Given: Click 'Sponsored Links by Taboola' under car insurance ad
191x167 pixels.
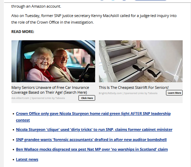Looking at the screenshot, I should pyautogui.click(x=48, y=98).
